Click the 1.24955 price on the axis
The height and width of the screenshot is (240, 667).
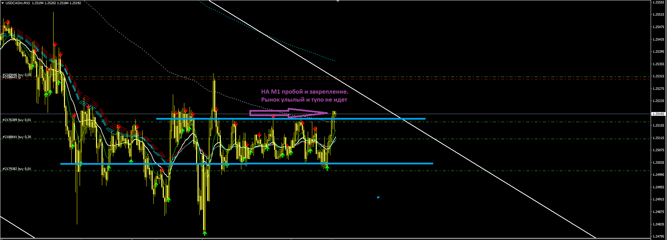point(658,187)
